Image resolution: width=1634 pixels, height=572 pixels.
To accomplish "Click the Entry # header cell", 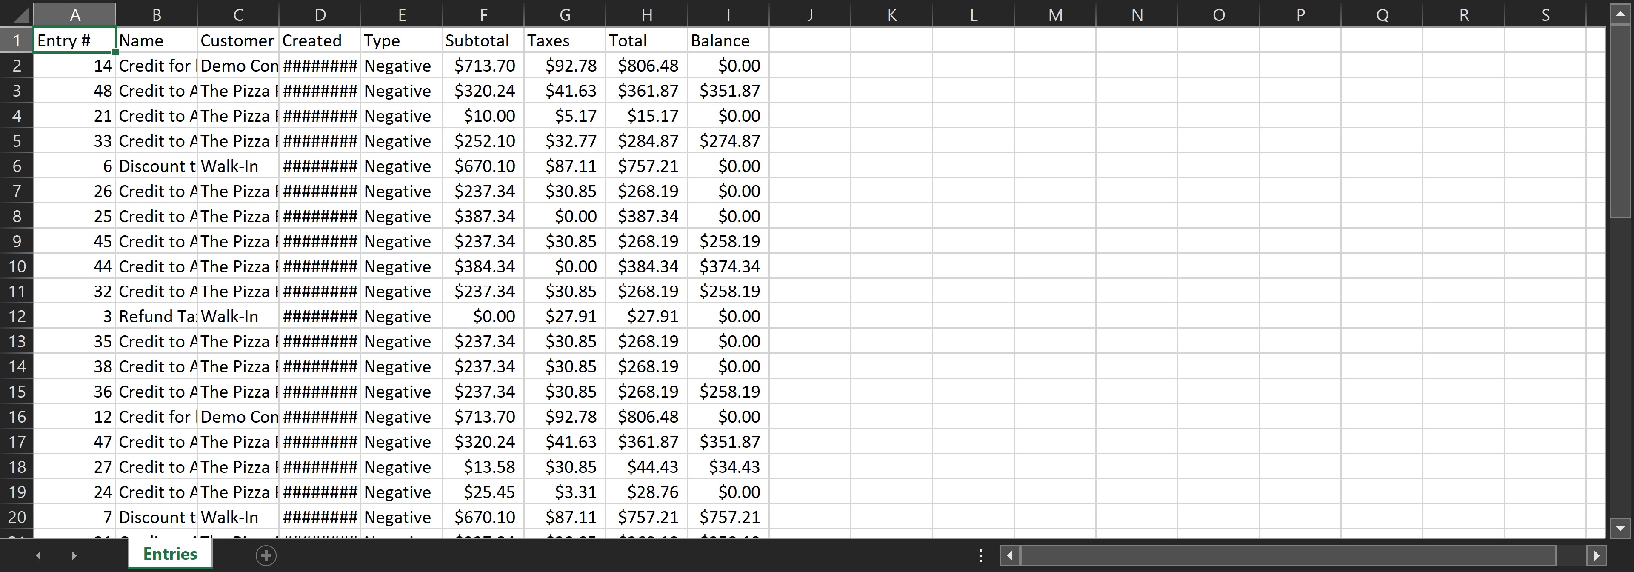I will coord(74,40).
